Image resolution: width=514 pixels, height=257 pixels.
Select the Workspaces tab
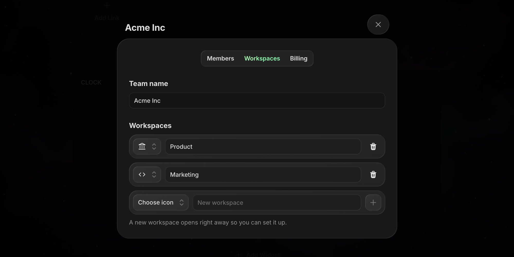tap(262, 58)
